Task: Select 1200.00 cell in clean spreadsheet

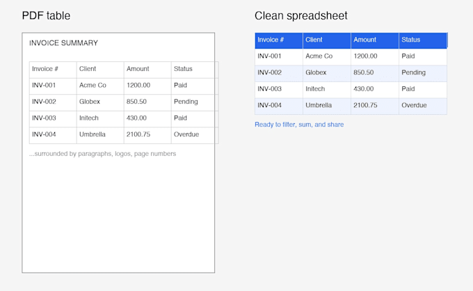Action: click(375, 57)
